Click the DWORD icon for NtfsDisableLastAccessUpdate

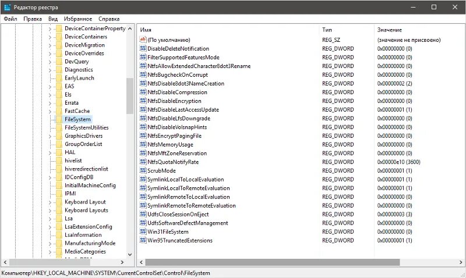[143, 109]
